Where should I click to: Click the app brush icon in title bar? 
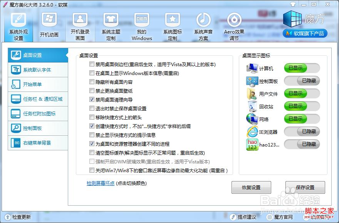[x=5, y=5]
